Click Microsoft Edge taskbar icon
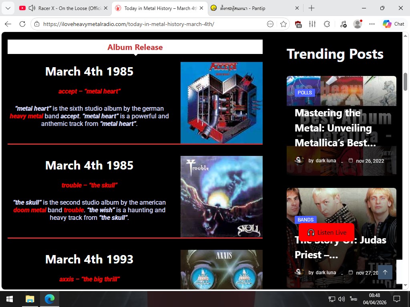The image size is (410, 307). (x=49, y=299)
